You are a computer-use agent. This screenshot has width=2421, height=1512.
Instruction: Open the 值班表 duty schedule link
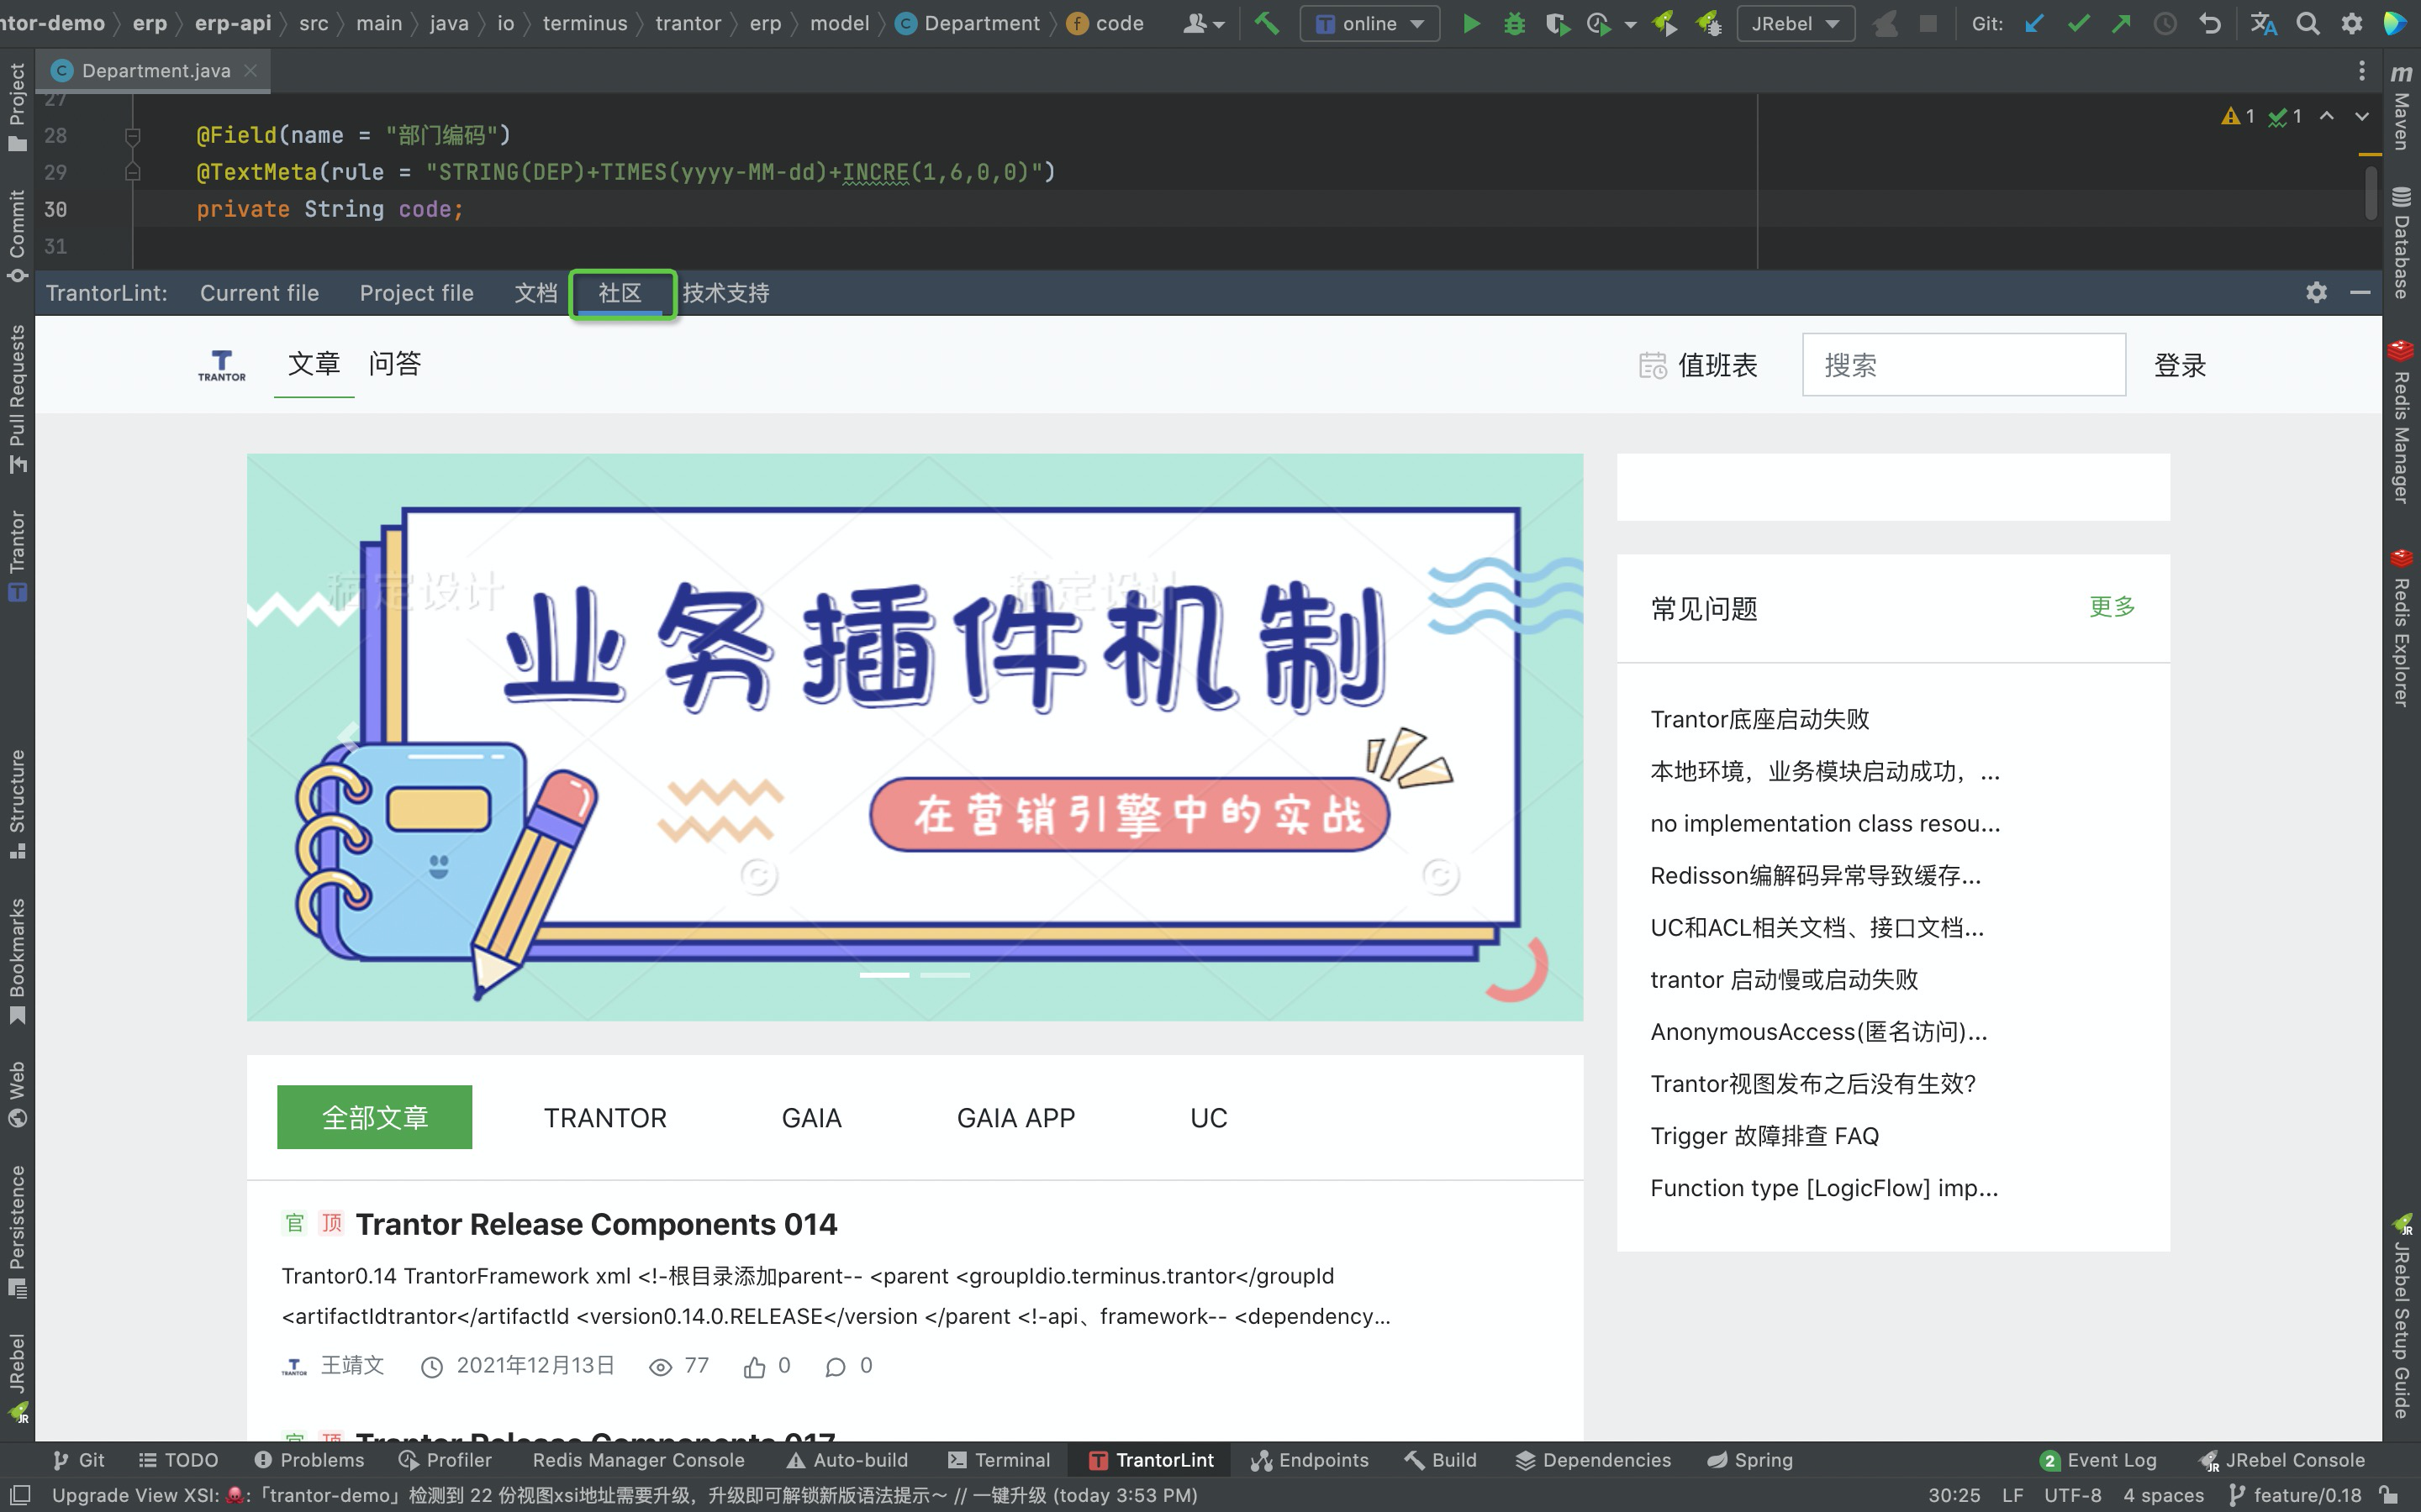[1698, 365]
